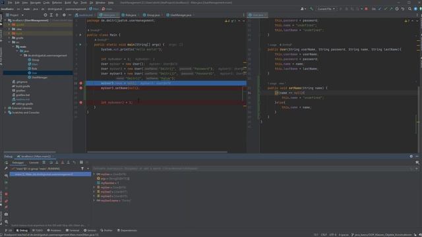This screenshot has width=422, height=237.
Task: Click the Build project hammer icon
Action: point(312,9)
